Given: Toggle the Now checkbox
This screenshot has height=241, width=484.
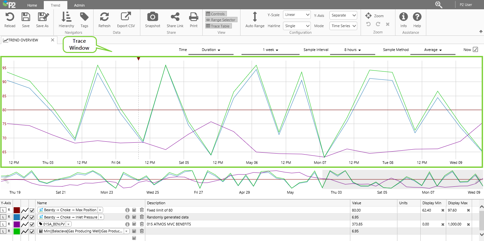Looking at the screenshot, I should click(x=475, y=50).
